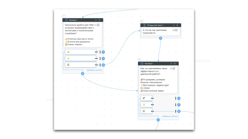Click the variable (x) icon in block 7 header
Viewport: 248px width, 139px height.
[96, 20]
